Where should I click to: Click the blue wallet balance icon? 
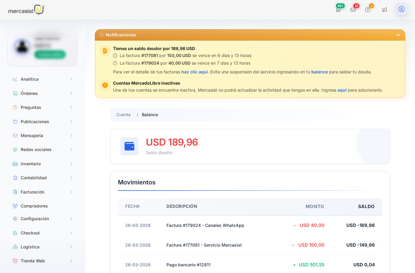click(129, 146)
